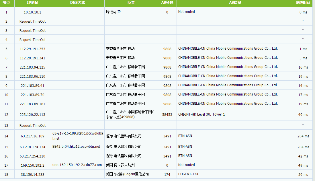Viewport: 315px width, 181px height.
Task: Select IP address 10.10.10.1 cell
Action: (33, 12)
